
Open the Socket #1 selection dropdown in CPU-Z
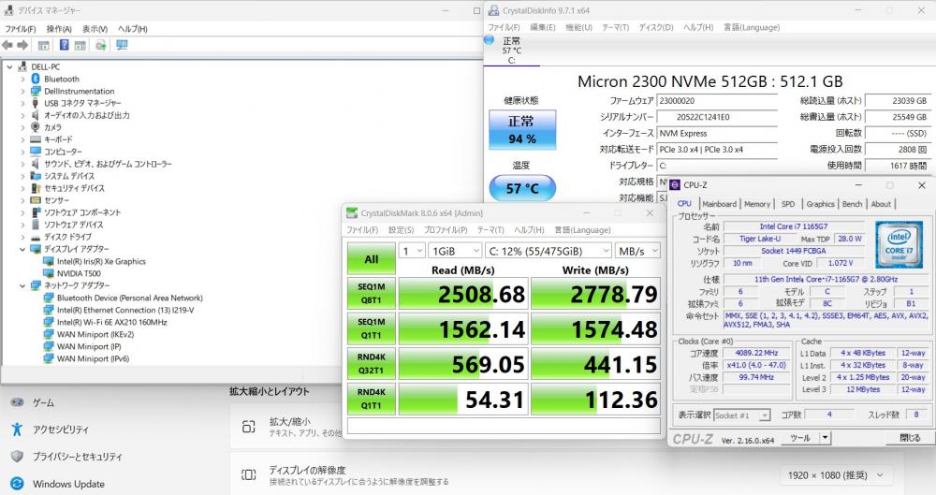pos(742,415)
